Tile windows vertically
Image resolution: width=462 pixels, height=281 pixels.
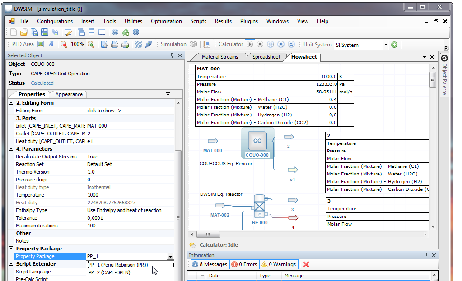(x=102, y=32)
